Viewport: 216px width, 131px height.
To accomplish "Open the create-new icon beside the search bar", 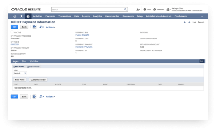I will (x=138, y=9).
